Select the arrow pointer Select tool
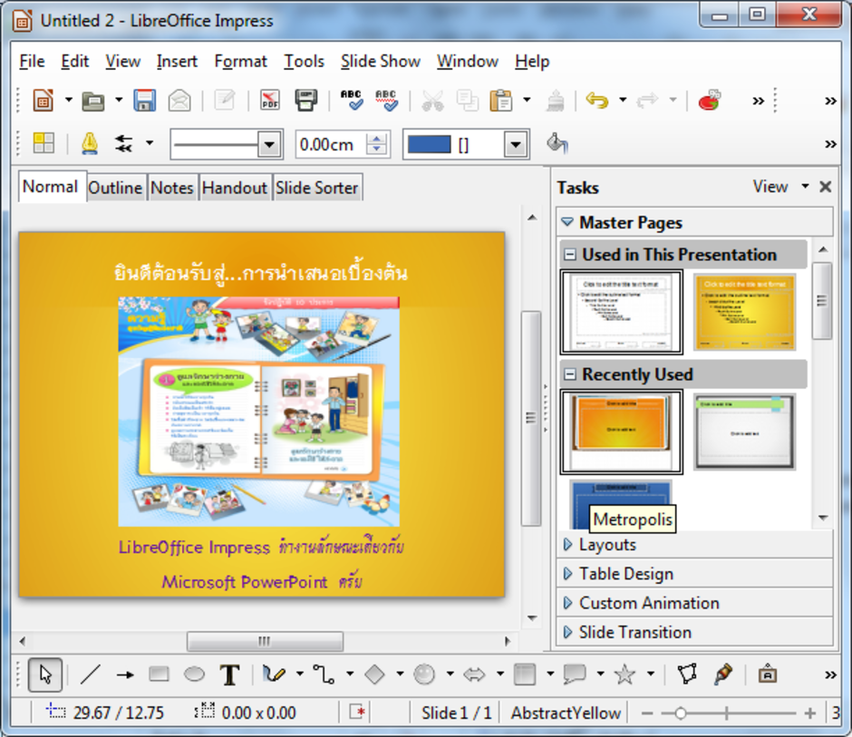 pos(45,674)
